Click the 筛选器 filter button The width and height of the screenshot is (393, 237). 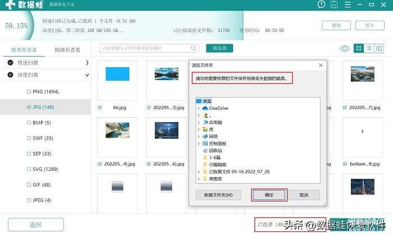coord(220,48)
